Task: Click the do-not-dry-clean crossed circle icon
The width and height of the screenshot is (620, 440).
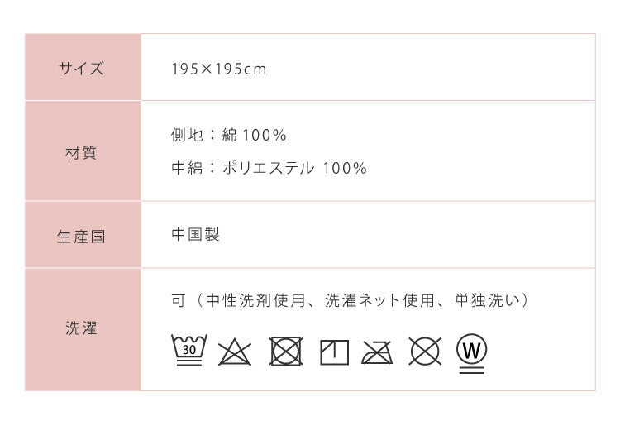Action: point(425,352)
